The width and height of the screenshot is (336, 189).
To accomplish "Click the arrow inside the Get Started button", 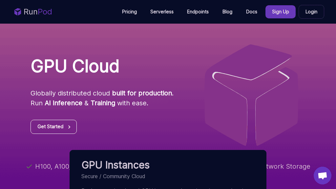I will click(69, 127).
